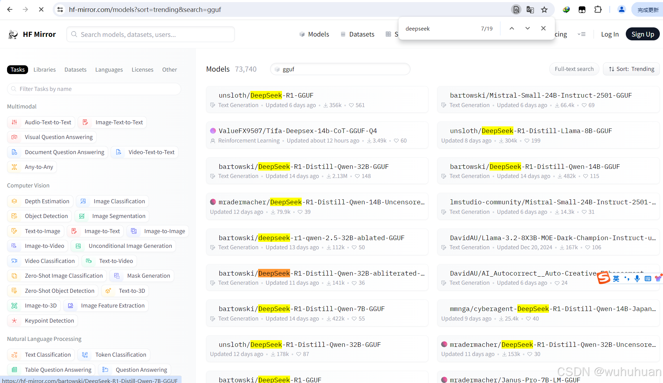Select Keypoint Detection task filter

[42, 321]
